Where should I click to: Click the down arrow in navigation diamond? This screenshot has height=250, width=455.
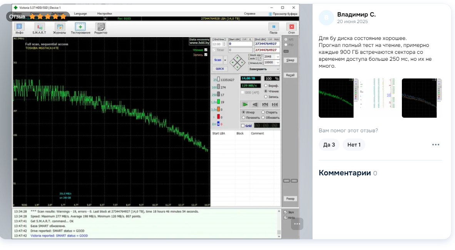(238, 67)
